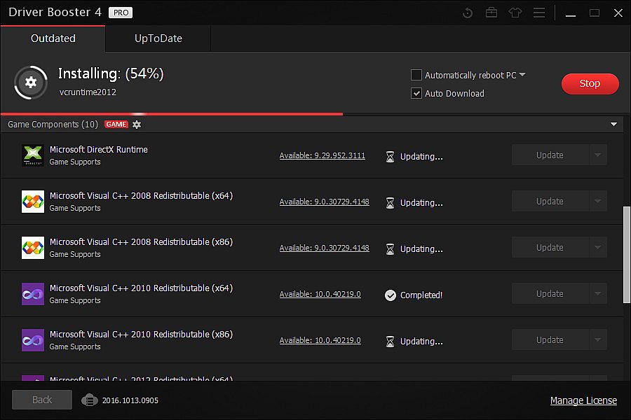Click the database version icon in footer
Screen dimensions: 631x420
[88, 400]
